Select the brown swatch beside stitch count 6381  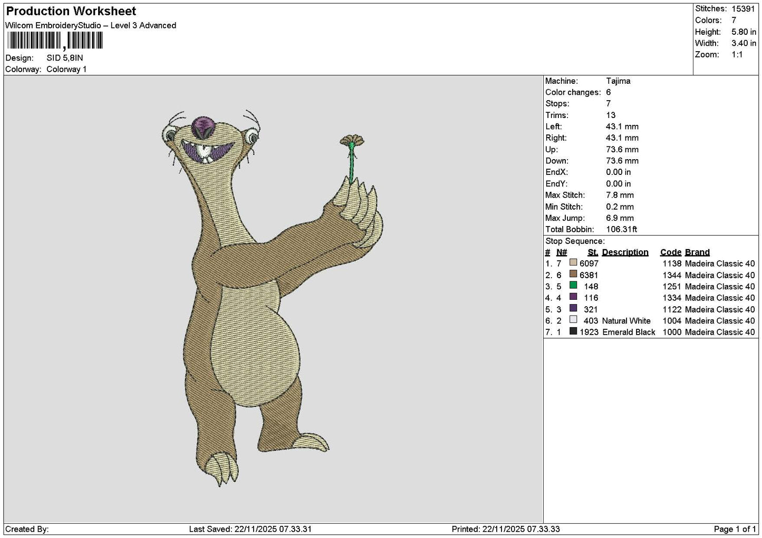(573, 274)
